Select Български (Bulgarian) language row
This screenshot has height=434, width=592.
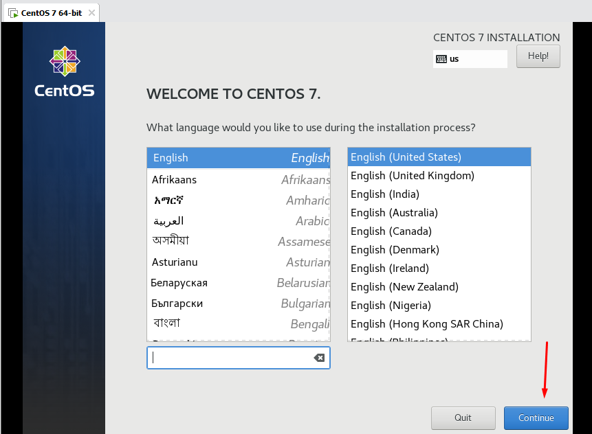(238, 303)
